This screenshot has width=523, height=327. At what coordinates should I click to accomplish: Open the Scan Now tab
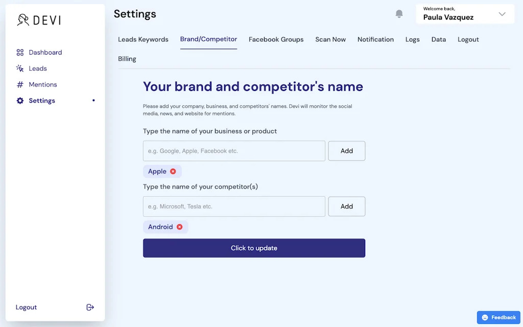330,39
